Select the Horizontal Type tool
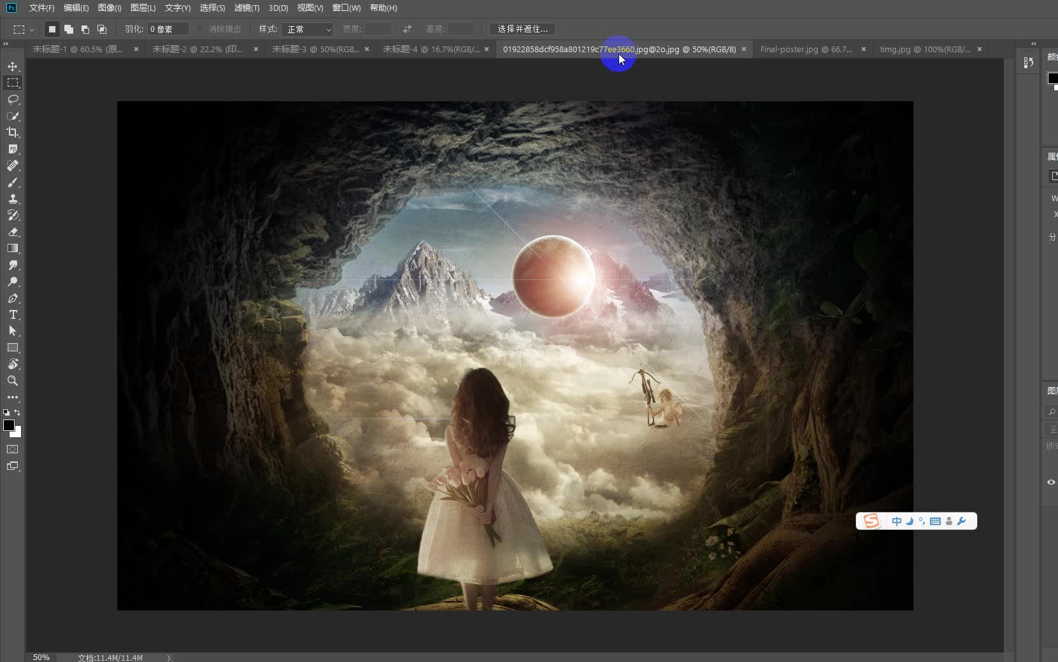This screenshot has width=1058, height=662. pyautogui.click(x=13, y=314)
